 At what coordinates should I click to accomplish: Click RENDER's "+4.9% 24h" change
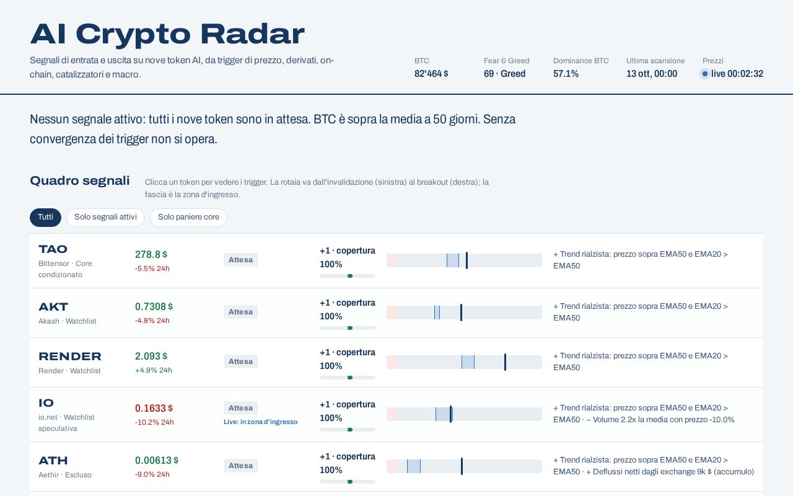pyautogui.click(x=154, y=370)
